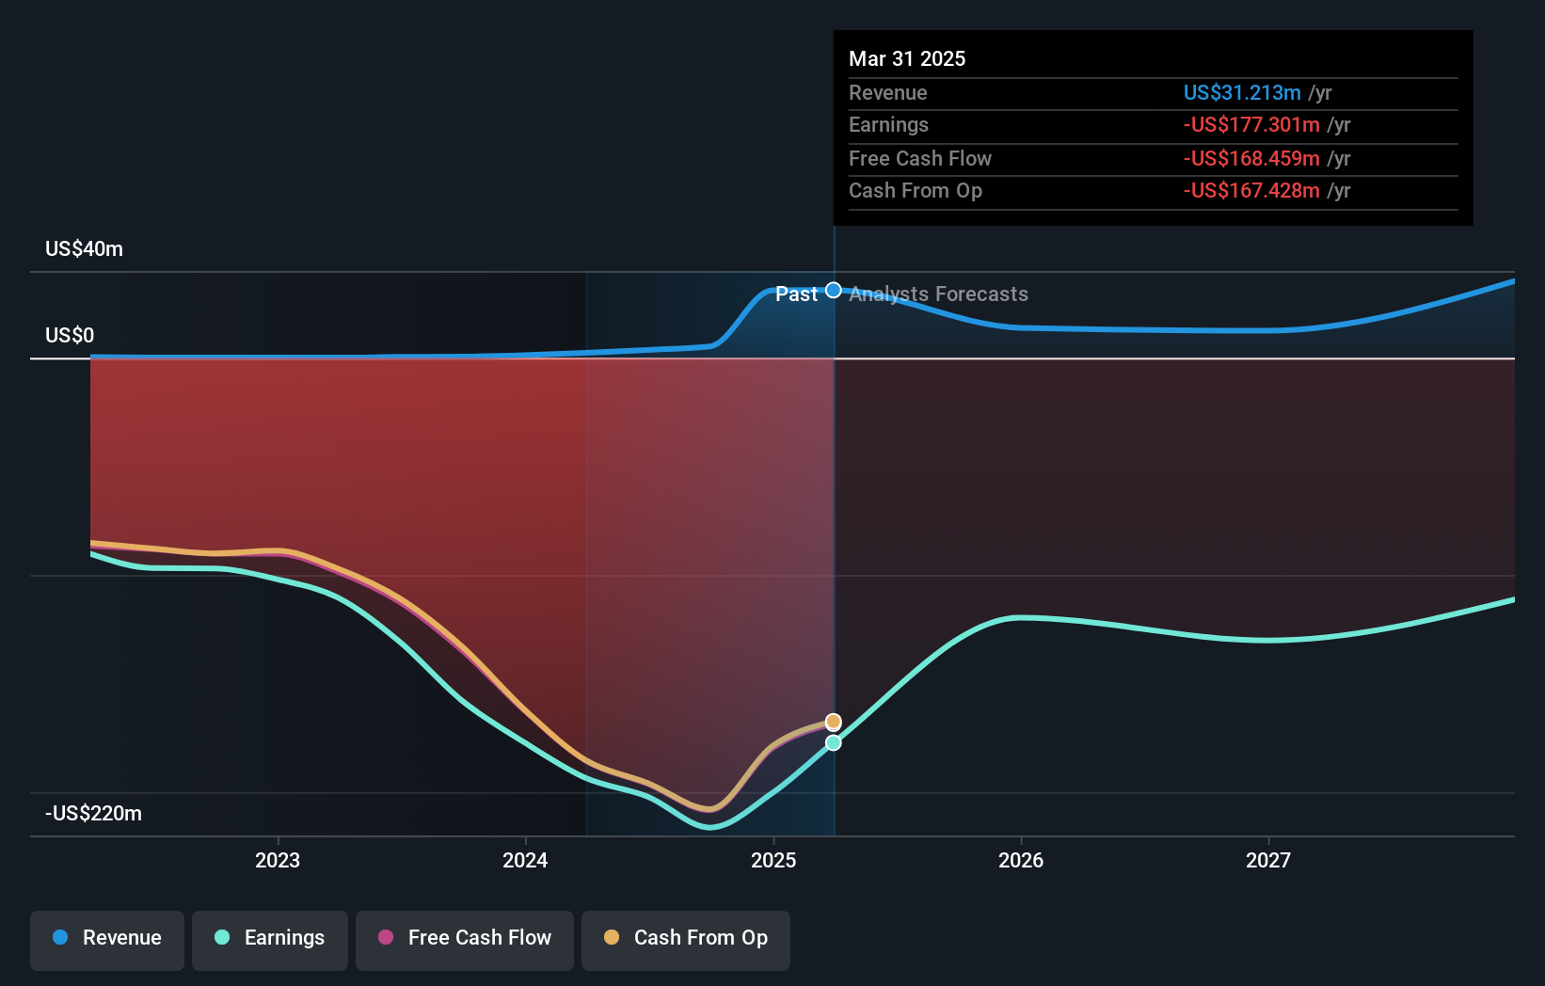Click the orange Cash From Op data marker
Screen dimensions: 1545x986
(834, 722)
